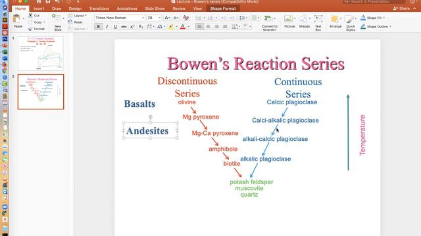Viewport: 421px width, 236px height.
Task: Select slide 1 thumbnail
Action: click(x=41, y=53)
